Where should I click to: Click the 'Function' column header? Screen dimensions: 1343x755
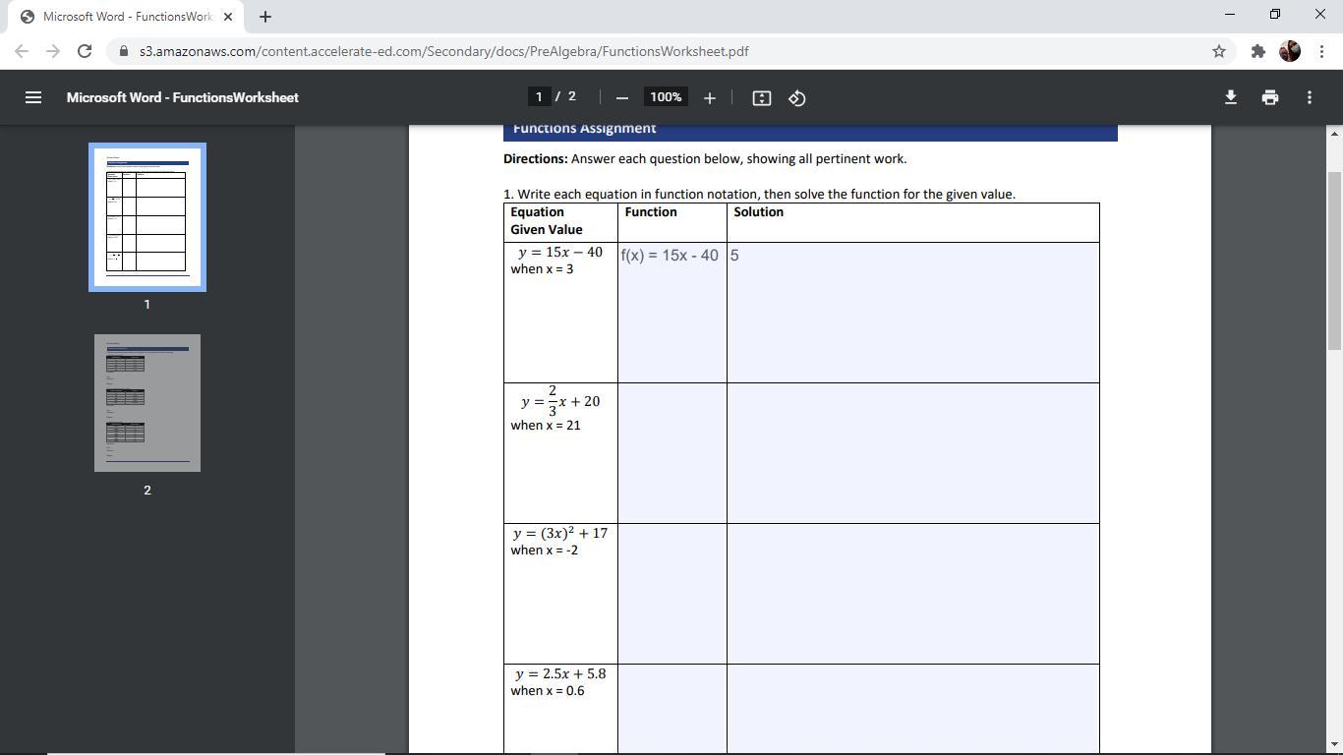pos(651,212)
